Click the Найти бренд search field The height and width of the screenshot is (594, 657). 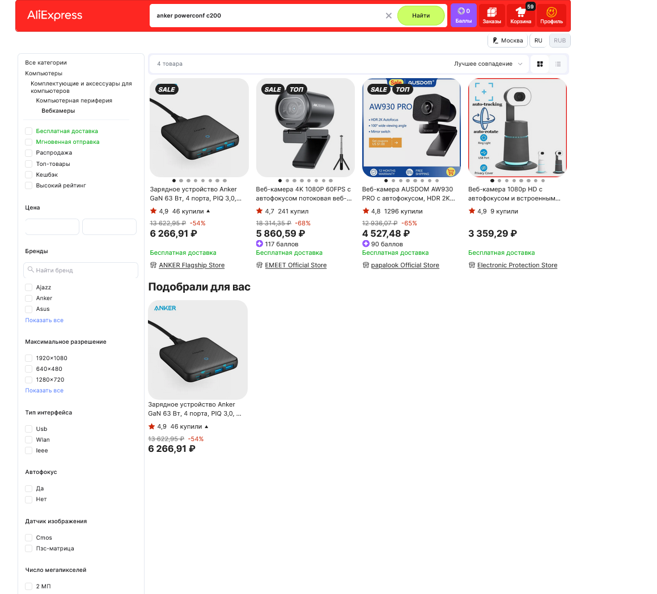(x=81, y=270)
